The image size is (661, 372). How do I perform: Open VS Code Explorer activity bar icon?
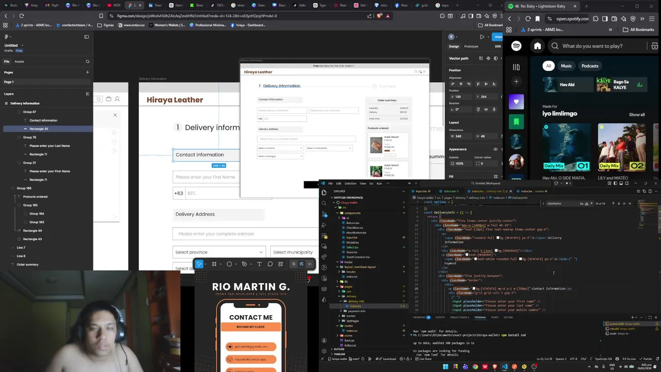324,193
